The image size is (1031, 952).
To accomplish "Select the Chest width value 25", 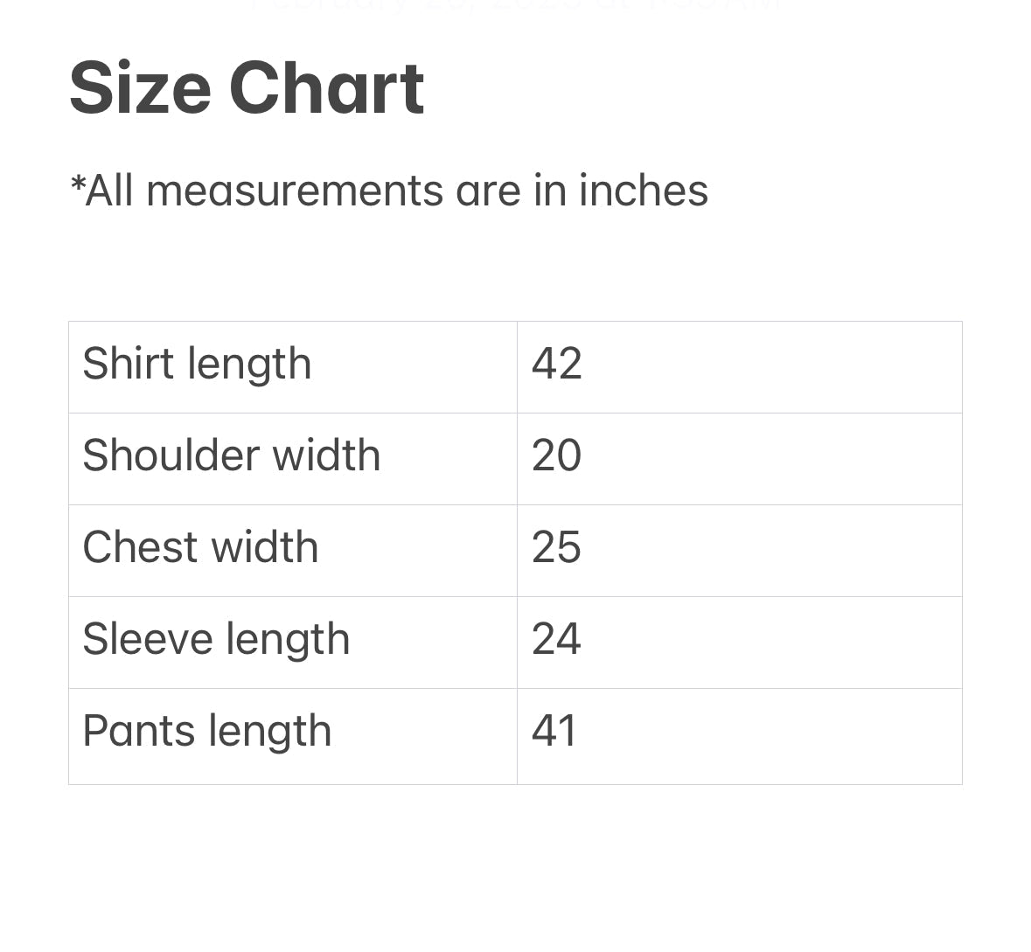I will (x=556, y=547).
